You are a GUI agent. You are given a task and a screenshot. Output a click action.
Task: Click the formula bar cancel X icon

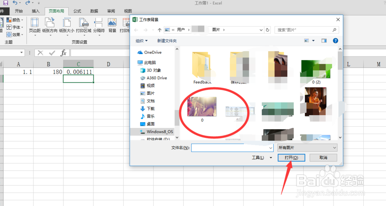pyautogui.click(x=41, y=53)
